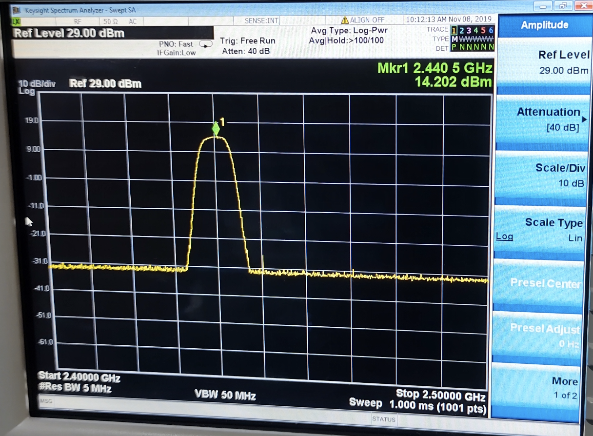This screenshot has width=593, height=436.
Task: Click the 50 Ω input impedance indicator
Action: pos(110,21)
